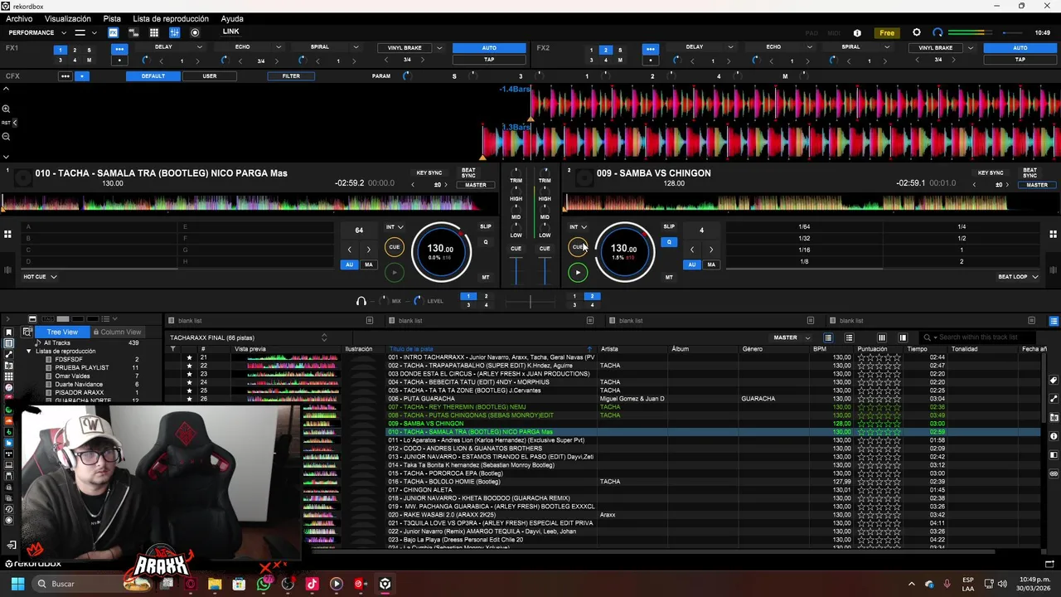Open the recording panel icon

click(x=195, y=32)
